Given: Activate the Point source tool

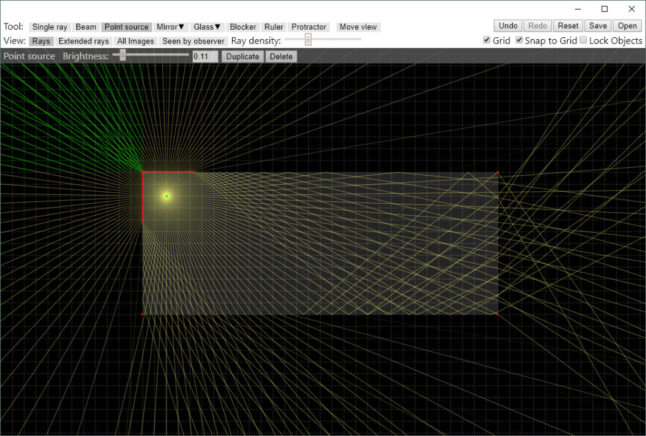Looking at the screenshot, I should click(x=126, y=27).
